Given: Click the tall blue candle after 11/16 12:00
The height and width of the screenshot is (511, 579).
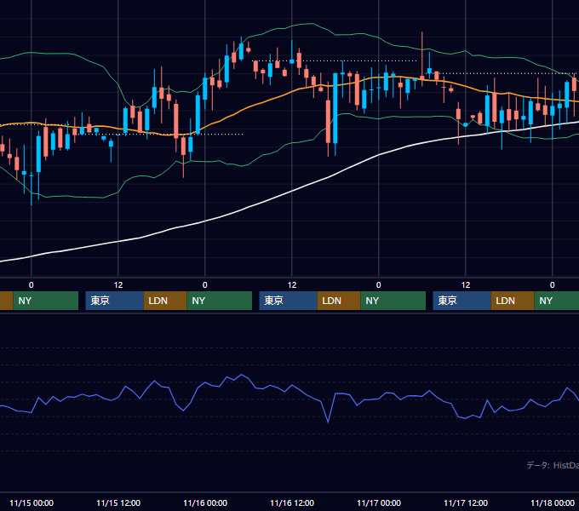Looking at the screenshot, I should (335, 108).
